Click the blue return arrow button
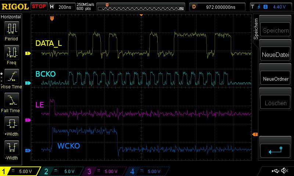 (275, 151)
